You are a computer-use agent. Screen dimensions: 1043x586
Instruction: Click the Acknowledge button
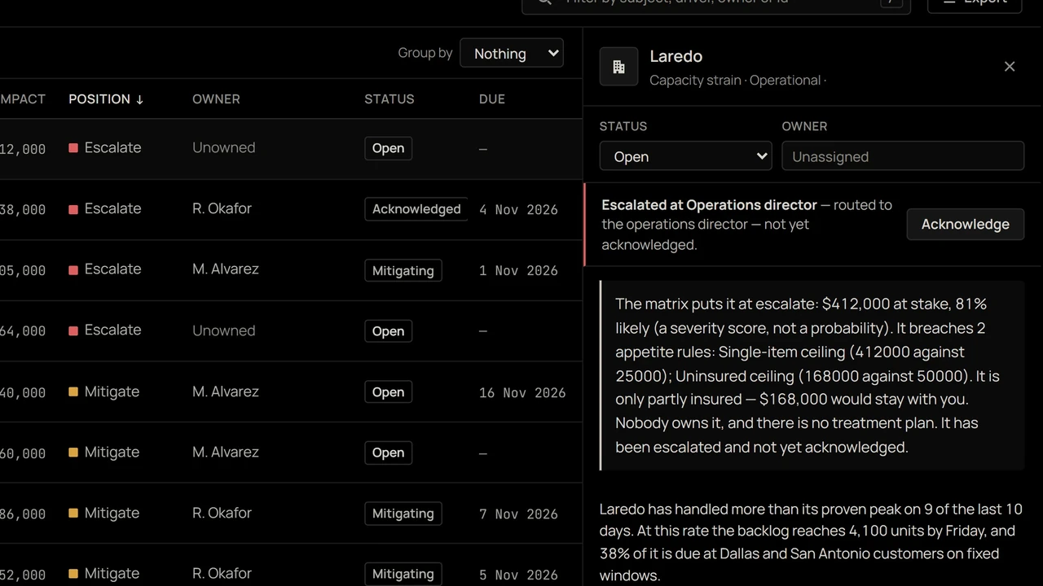(965, 225)
